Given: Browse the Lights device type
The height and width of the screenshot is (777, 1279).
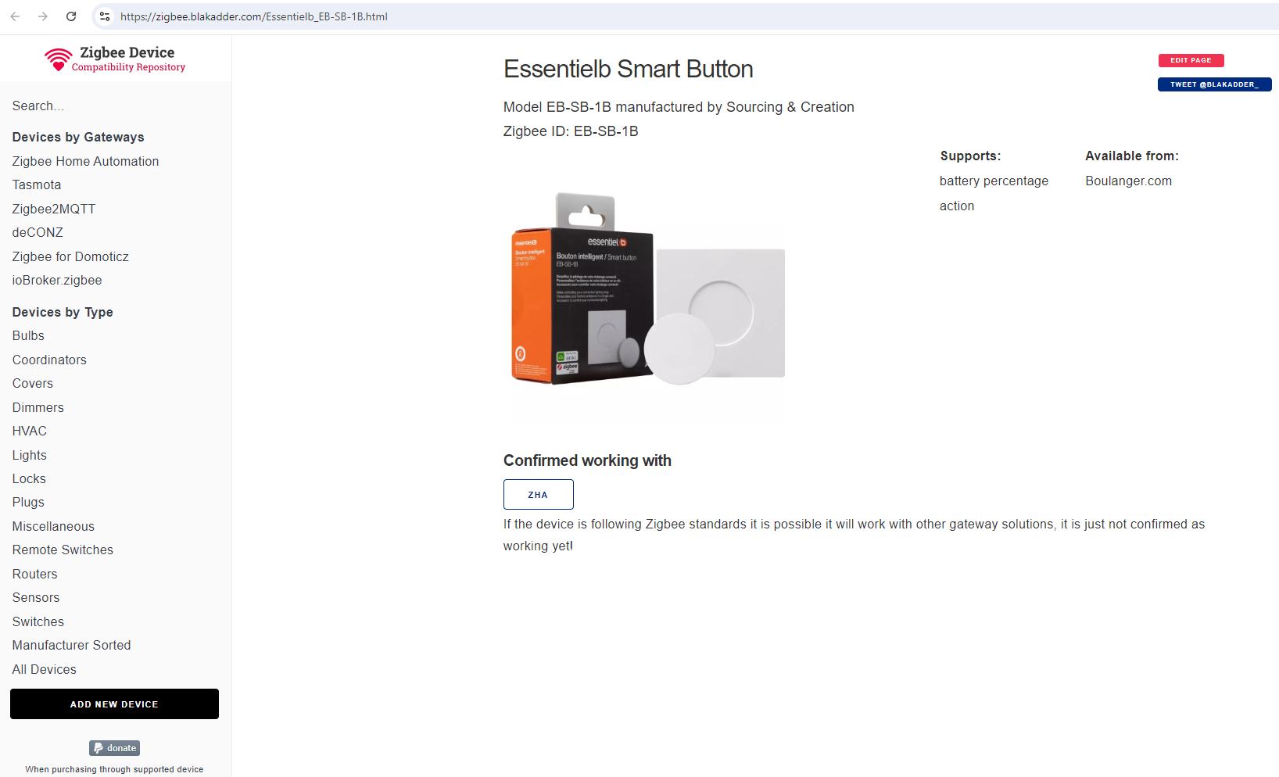Looking at the screenshot, I should (x=30, y=455).
